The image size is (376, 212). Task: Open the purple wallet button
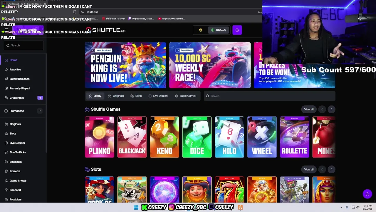pyautogui.click(x=237, y=30)
